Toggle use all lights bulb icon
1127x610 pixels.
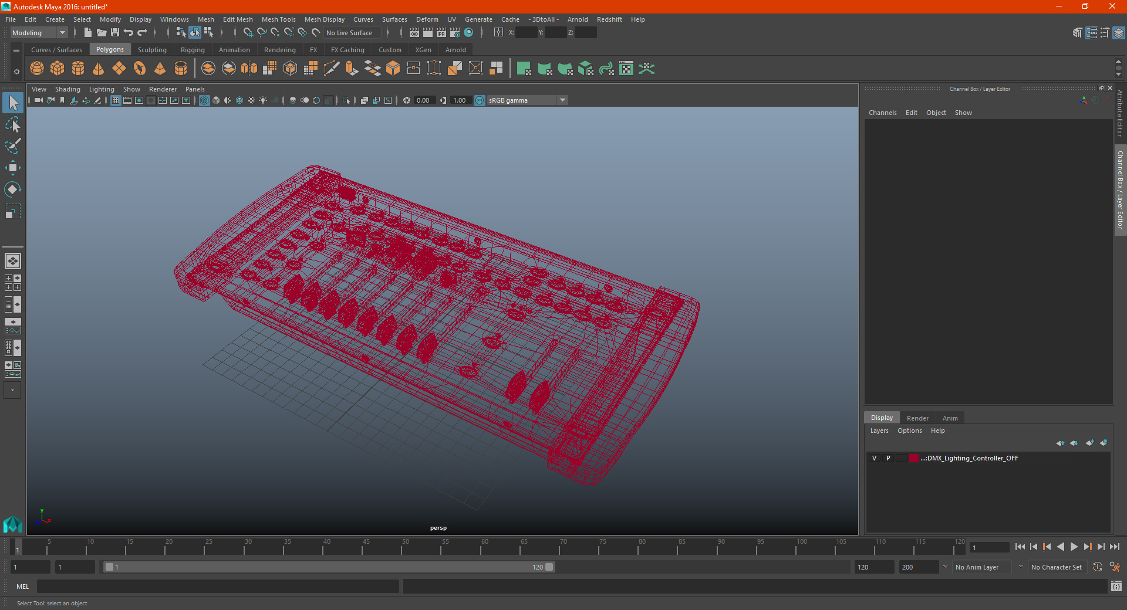coord(263,100)
